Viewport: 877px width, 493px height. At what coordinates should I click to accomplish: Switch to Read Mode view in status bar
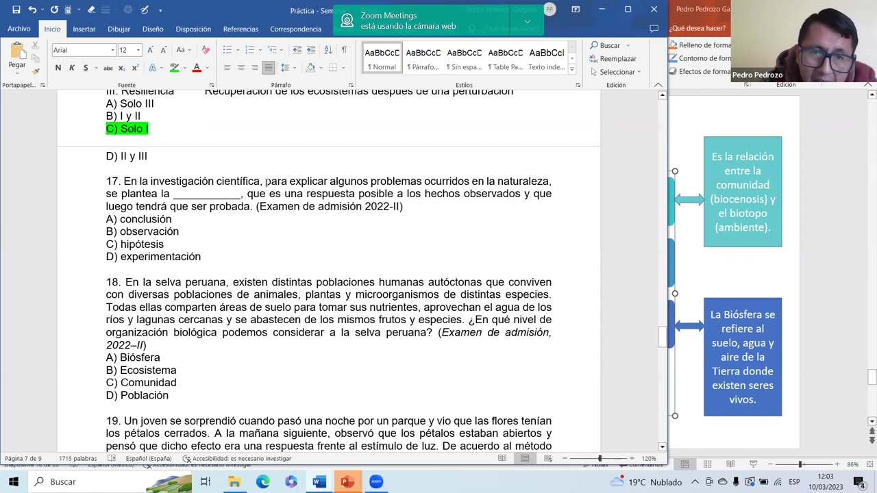click(x=502, y=458)
